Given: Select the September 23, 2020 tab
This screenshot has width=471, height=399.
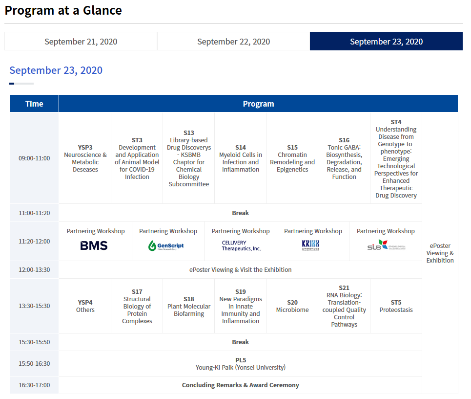Looking at the screenshot, I should click(x=386, y=42).
